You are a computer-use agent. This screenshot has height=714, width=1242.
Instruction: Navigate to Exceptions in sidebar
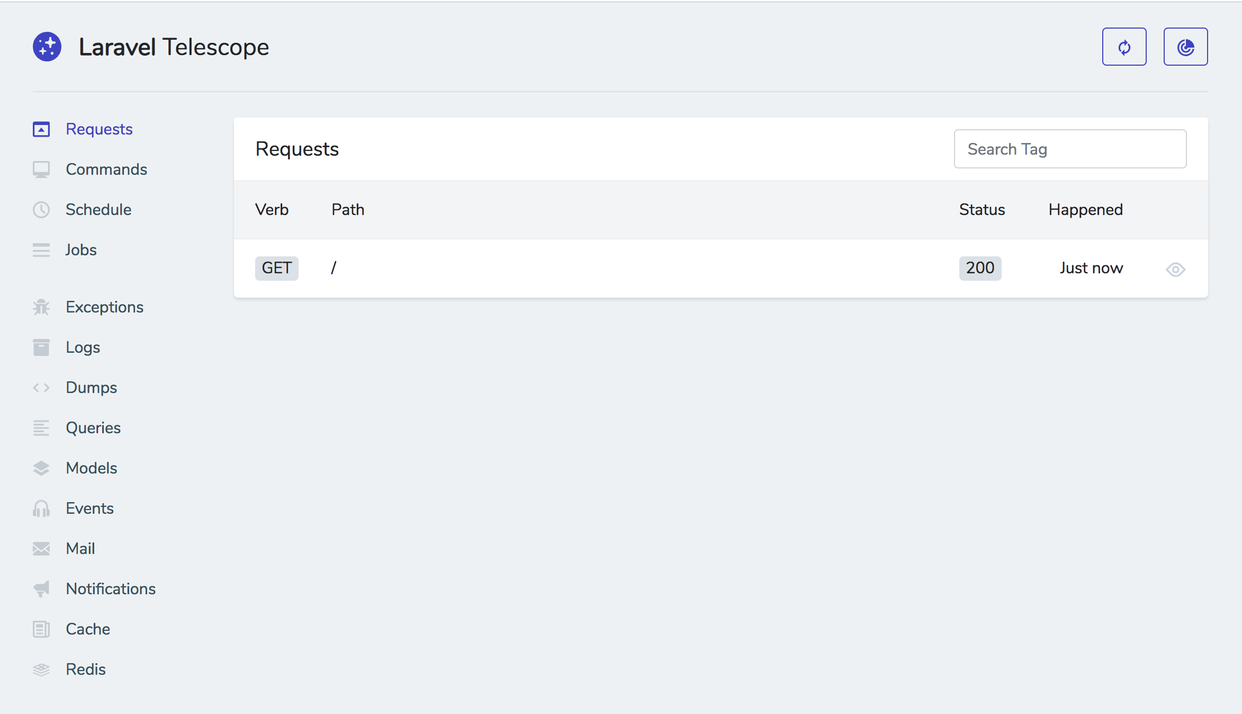(x=105, y=306)
